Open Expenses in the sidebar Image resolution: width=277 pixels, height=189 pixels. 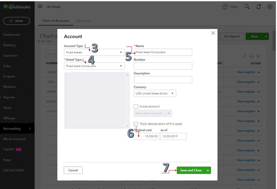(x=17, y=56)
